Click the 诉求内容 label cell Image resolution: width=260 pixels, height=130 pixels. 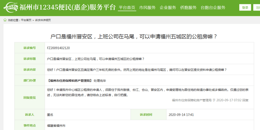(30, 70)
